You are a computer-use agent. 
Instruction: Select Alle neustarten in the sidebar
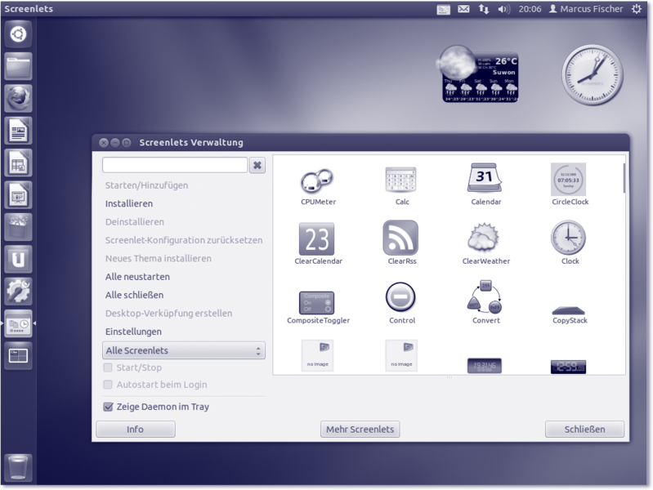coord(137,277)
